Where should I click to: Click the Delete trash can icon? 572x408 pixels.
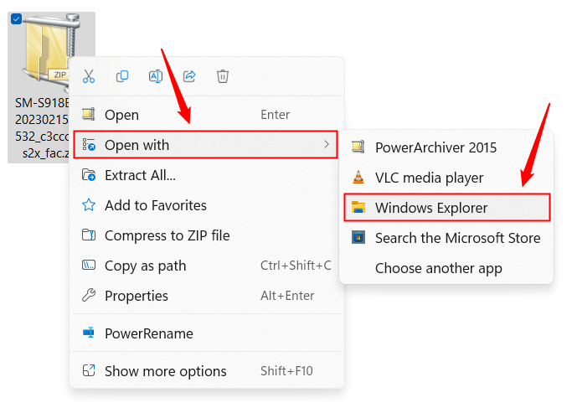[x=223, y=76]
